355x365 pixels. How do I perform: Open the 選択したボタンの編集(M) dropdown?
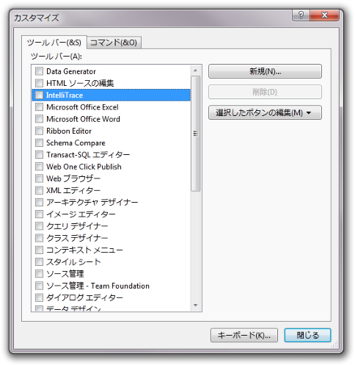coord(265,113)
